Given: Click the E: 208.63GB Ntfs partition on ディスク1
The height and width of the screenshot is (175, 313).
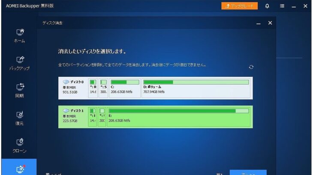Looking at the screenshot, I should coord(178,117).
